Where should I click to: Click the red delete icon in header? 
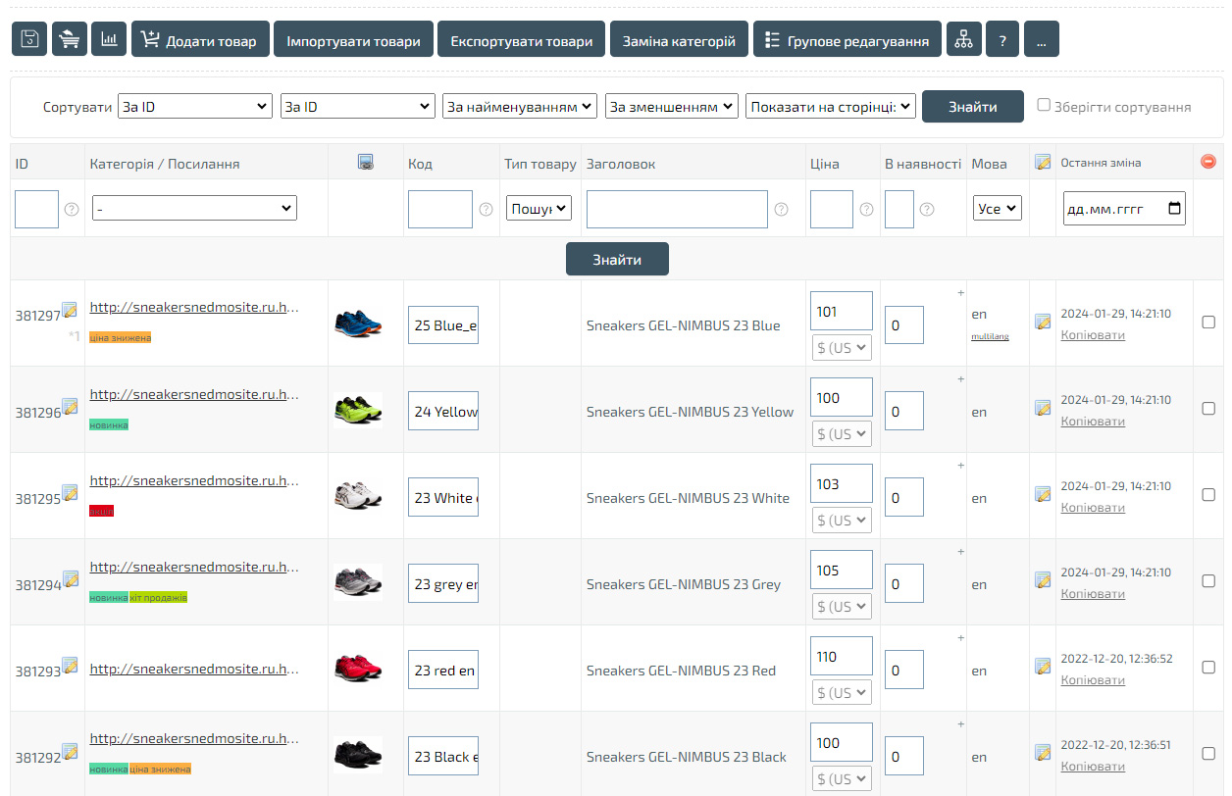point(1208,162)
